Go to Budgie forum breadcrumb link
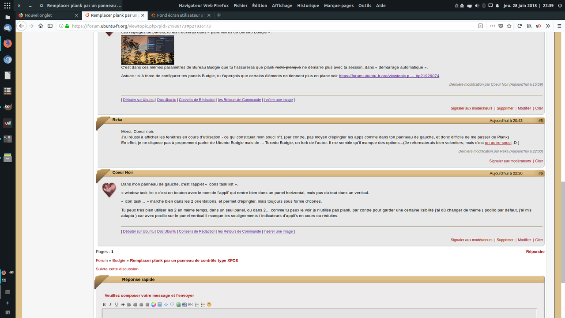Viewport: 565px width, 318px height. pos(119,261)
